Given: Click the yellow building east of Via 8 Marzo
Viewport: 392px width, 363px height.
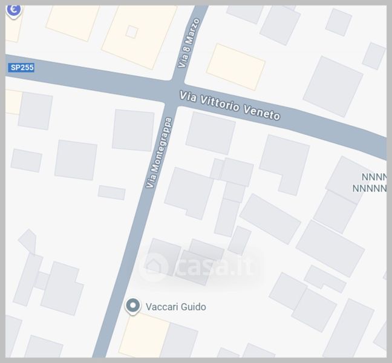Looking at the screenshot, I should coord(236,67).
